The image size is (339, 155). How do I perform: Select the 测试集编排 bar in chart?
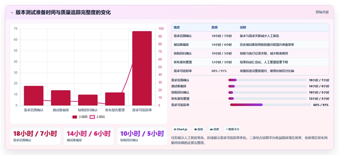(61, 98)
